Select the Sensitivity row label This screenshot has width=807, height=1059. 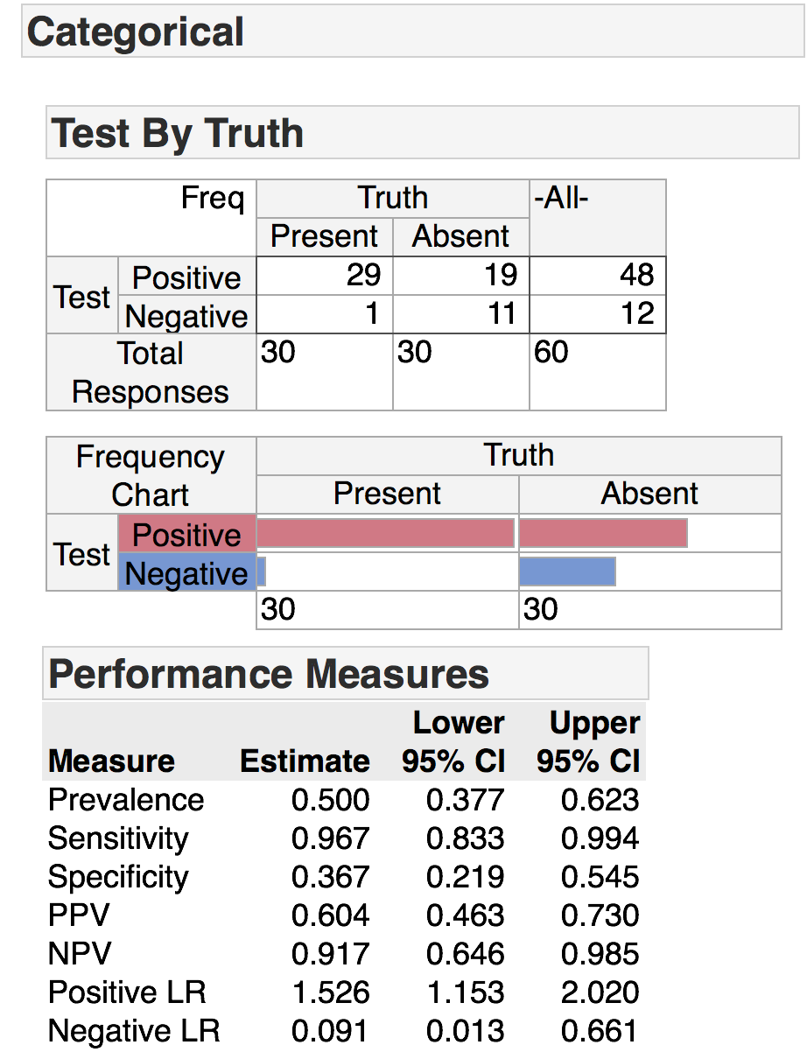pos(118,838)
